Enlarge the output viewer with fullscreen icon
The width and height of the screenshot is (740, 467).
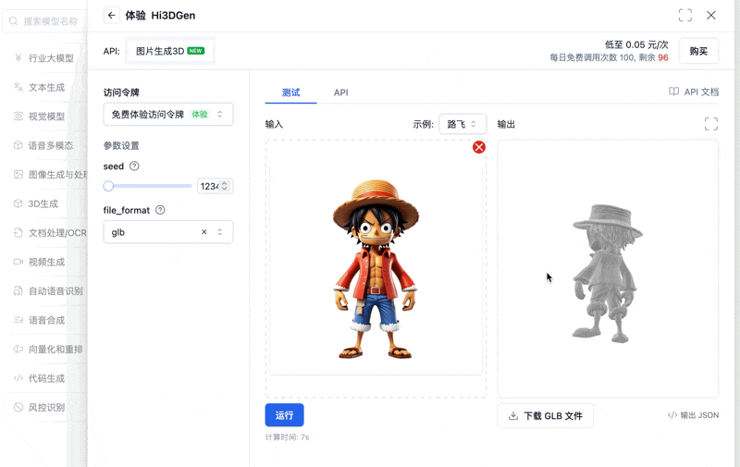(x=711, y=124)
